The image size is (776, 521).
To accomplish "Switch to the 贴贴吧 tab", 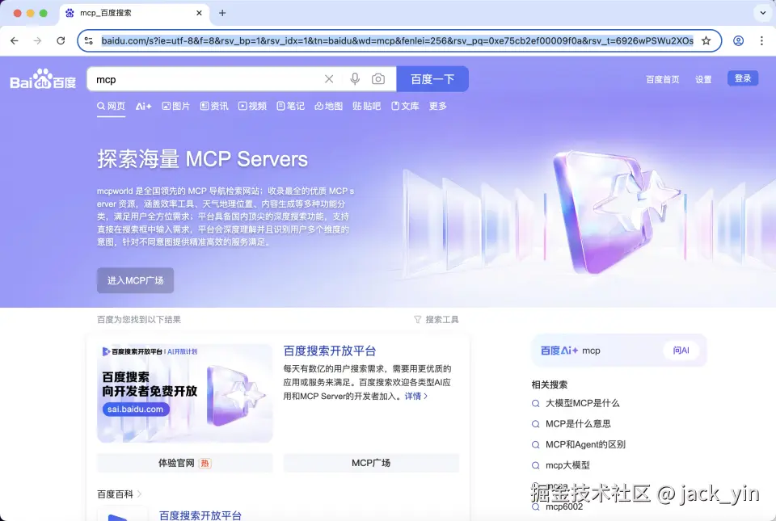I will coord(366,106).
